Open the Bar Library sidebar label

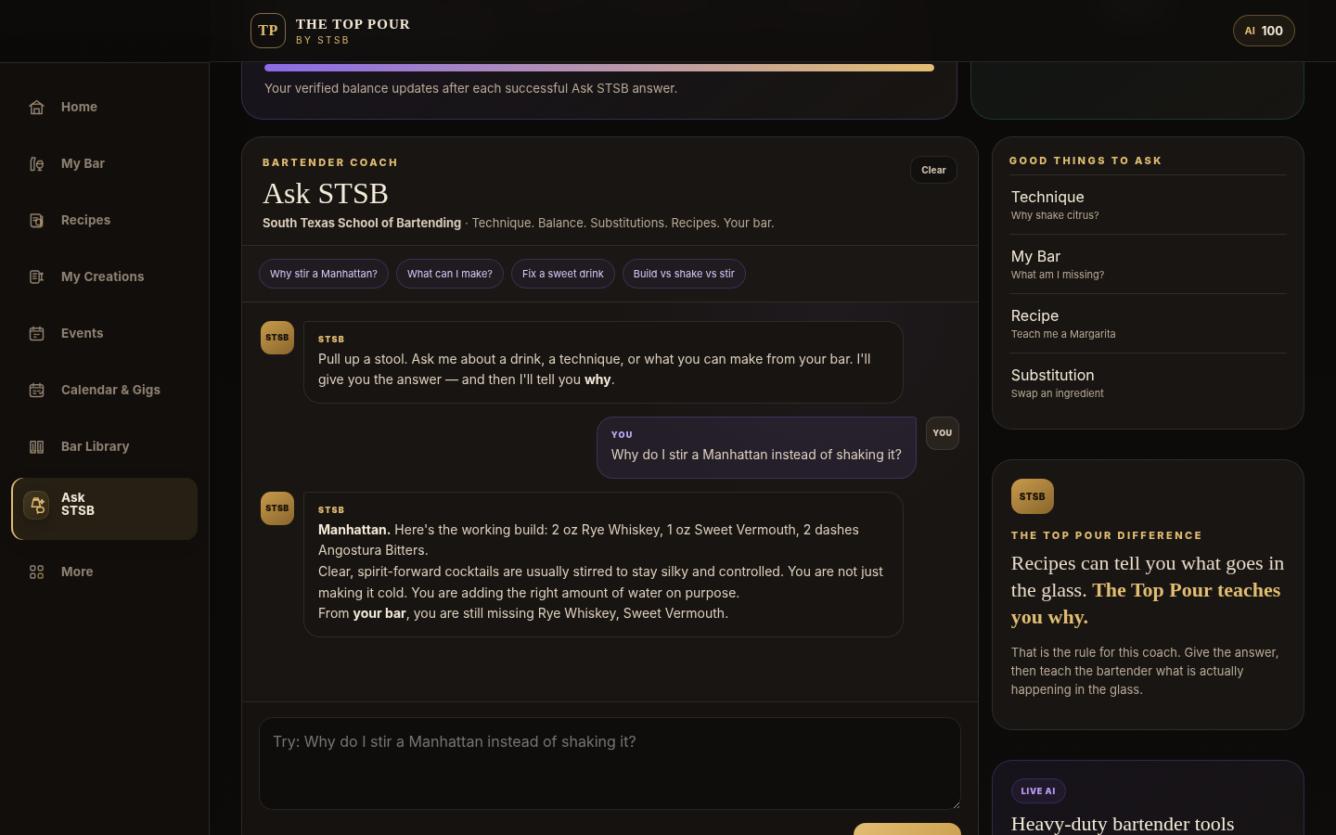click(x=95, y=447)
